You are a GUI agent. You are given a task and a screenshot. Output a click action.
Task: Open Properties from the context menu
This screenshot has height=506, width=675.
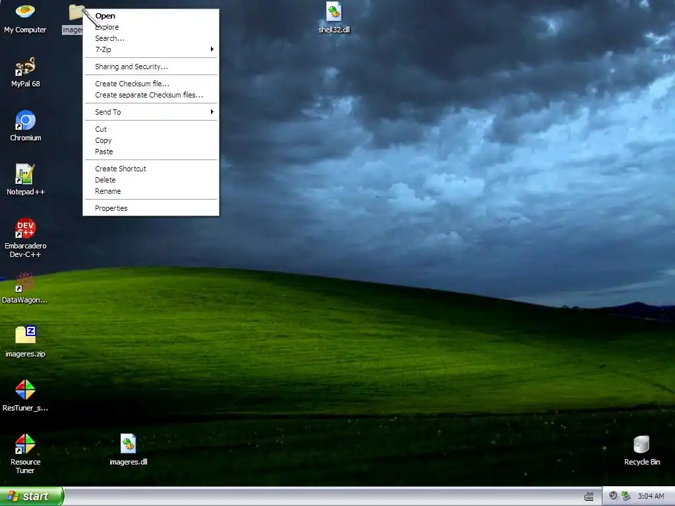pyautogui.click(x=151, y=209)
